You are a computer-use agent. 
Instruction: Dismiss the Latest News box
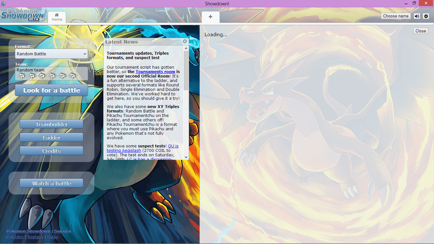pyautogui.click(x=185, y=41)
